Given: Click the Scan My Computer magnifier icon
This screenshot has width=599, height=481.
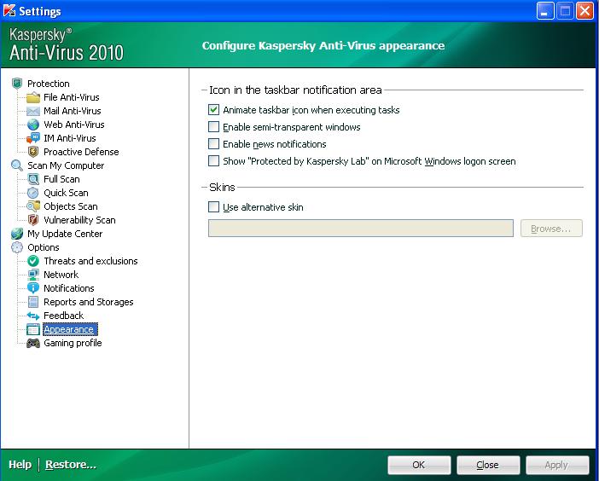Looking at the screenshot, I should click(17, 165).
